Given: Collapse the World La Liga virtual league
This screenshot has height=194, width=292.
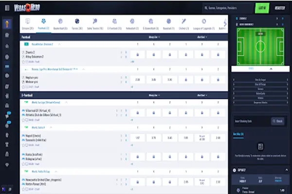Looking at the screenshot, I should coord(66,102).
